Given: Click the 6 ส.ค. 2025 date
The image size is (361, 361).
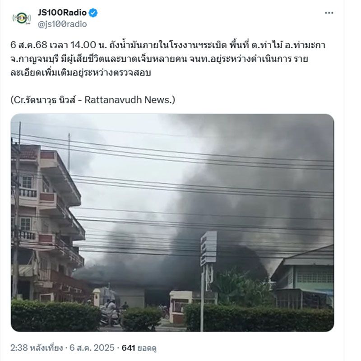Looking at the screenshot, I should (x=92, y=347).
